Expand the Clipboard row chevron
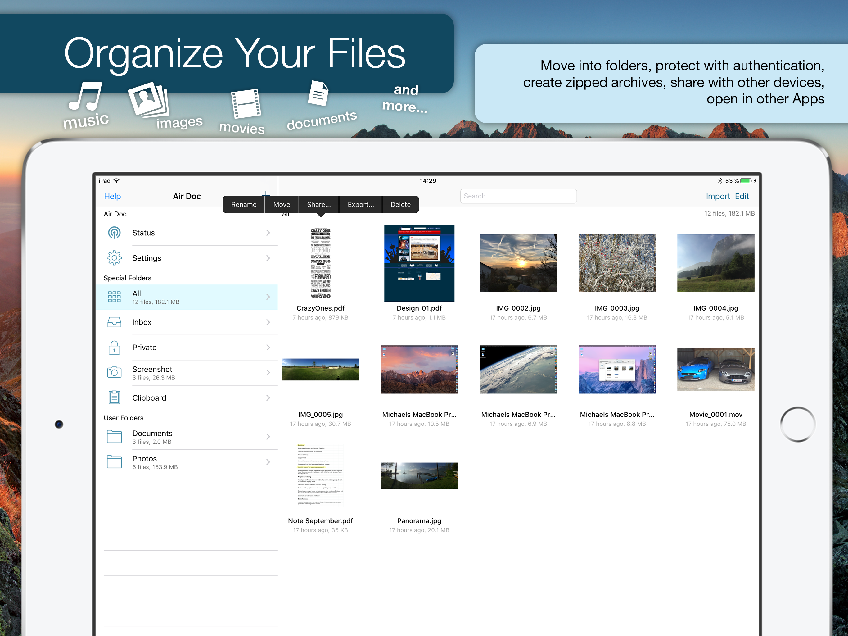The height and width of the screenshot is (636, 848). pos(268,398)
